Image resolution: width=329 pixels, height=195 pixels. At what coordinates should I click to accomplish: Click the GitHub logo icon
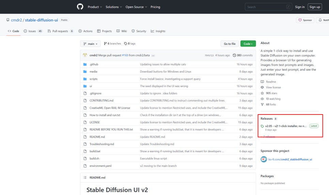click(x=80, y=7)
